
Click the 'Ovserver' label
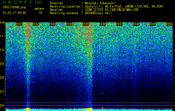[56, 3]
